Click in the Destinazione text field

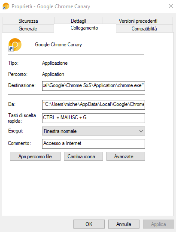pos(94,86)
